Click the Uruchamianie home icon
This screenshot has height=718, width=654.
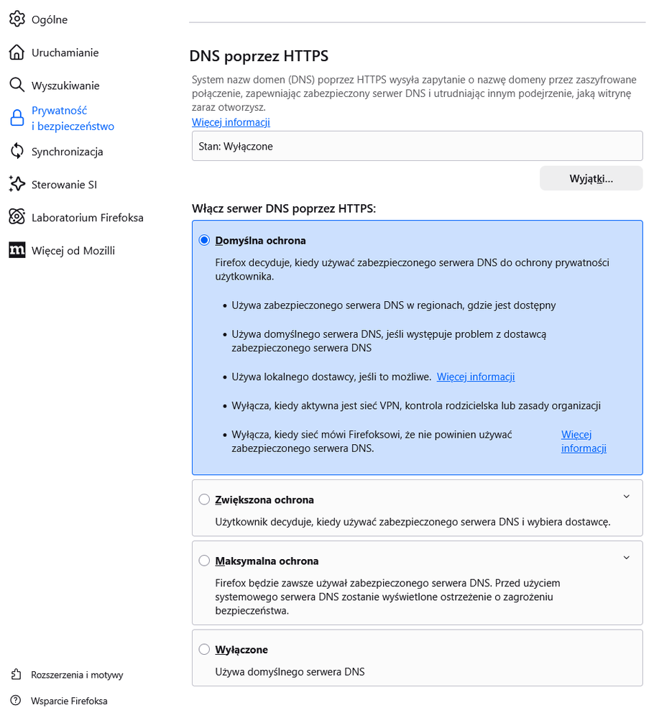coord(17,52)
